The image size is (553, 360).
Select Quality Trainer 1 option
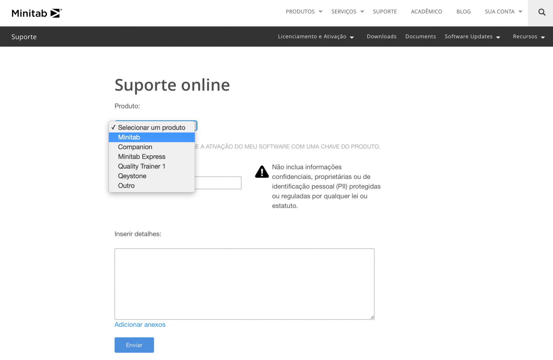[x=152, y=166]
